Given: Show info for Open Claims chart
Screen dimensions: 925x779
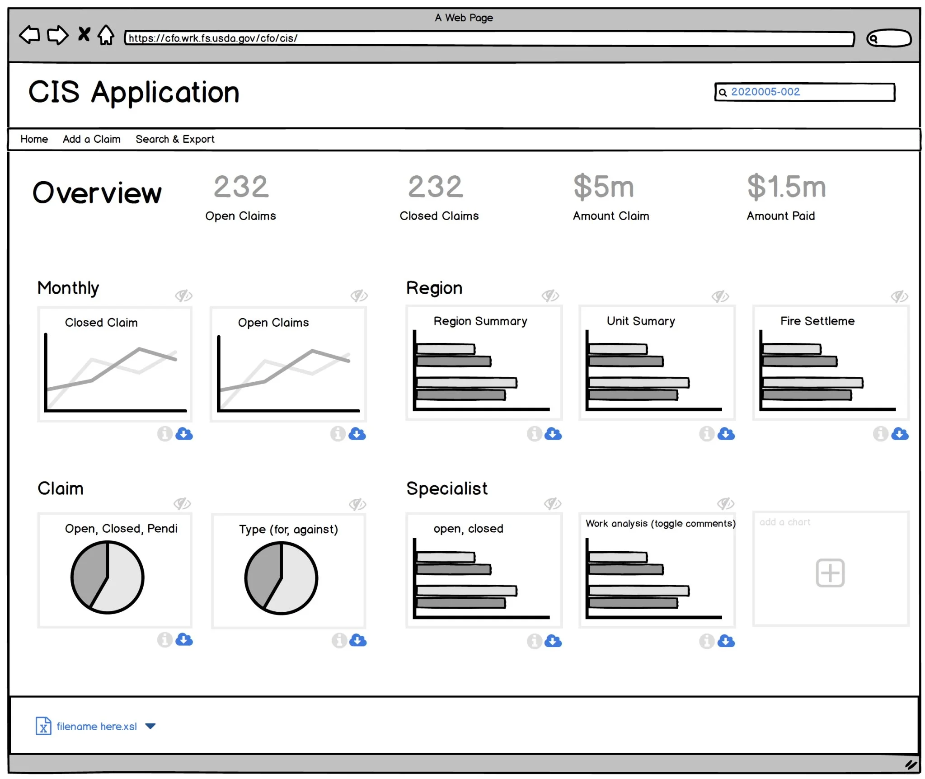Looking at the screenshot, I should 338,434.
